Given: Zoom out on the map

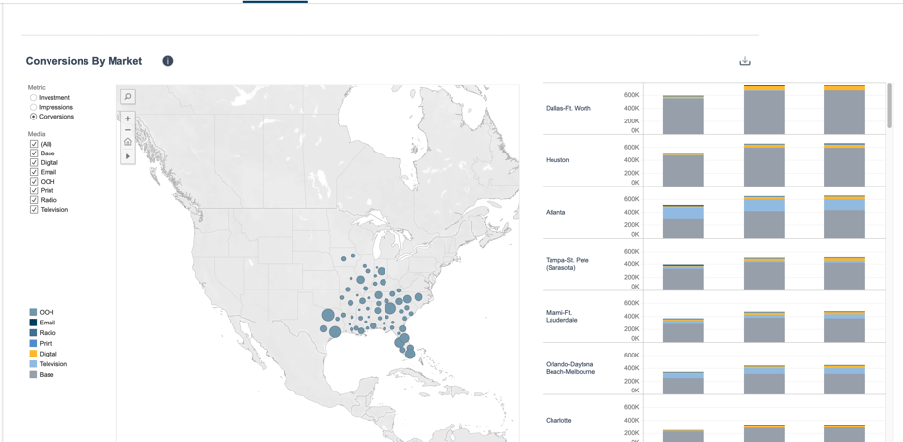Looking at the screenshot, I should point(128,130).
